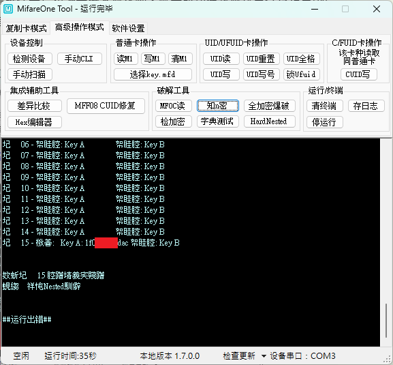This screenshot has width=393, height=365.
Task: Click UID写 button
Action: click(x=221, y=74)
